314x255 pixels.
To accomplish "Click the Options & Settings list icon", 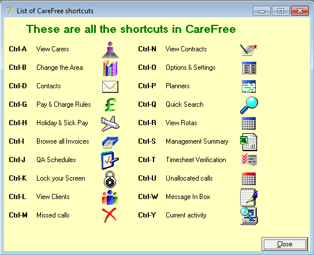I will (x=249, y=68).
